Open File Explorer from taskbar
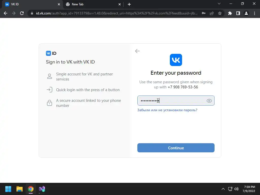 19,189
